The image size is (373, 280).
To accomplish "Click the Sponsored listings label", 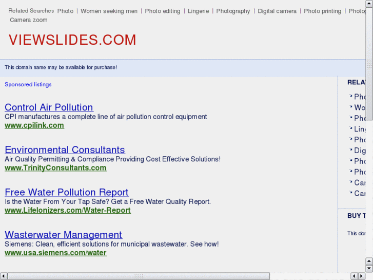I will [x=28, y=85].
